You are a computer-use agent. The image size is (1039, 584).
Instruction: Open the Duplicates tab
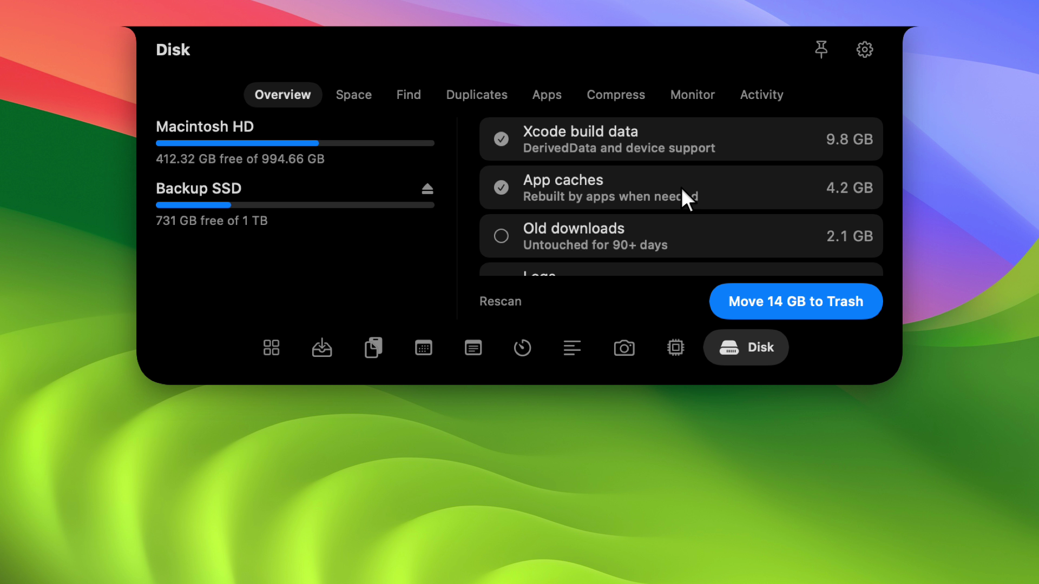(477, 95)
